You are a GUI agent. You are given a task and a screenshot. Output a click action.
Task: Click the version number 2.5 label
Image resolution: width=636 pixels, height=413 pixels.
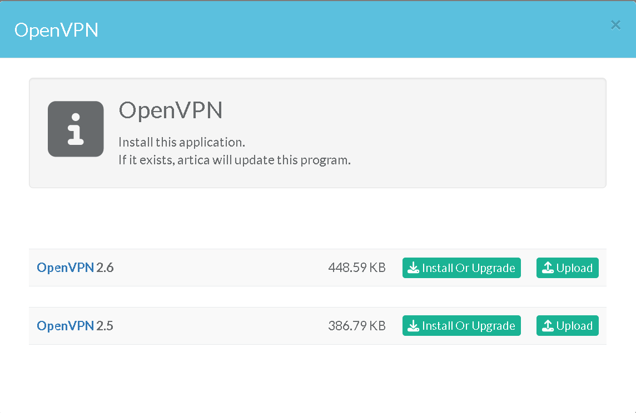click(105, 326)
